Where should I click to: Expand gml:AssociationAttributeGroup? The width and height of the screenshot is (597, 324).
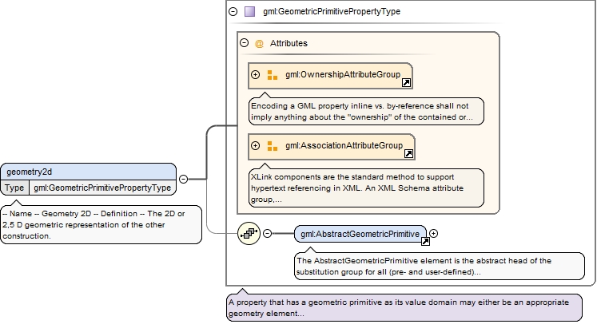tap(255, 146)
